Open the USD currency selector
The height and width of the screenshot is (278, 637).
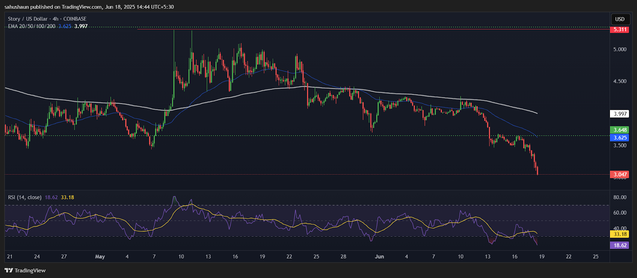click(620, 19)
